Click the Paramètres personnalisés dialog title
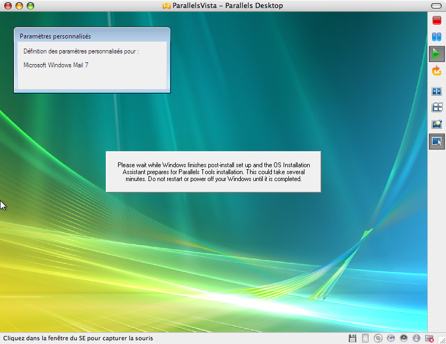Viewport: 446px width, 344px height. coord(55,36)
